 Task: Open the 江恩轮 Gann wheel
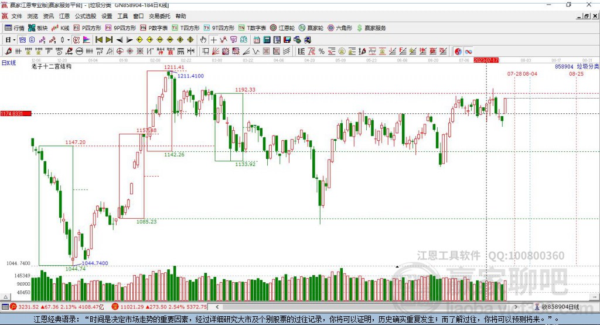click(x=282, y=28)
